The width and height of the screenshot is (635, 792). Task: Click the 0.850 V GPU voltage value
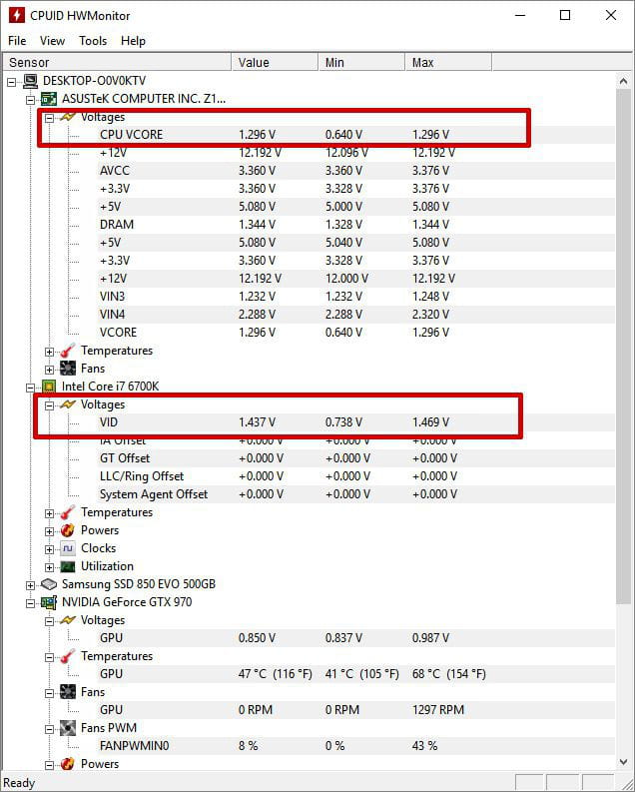point(257,638)
